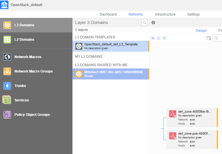Open Network Macros globe icon
The image size is (222, 154).
coord(7,57)
